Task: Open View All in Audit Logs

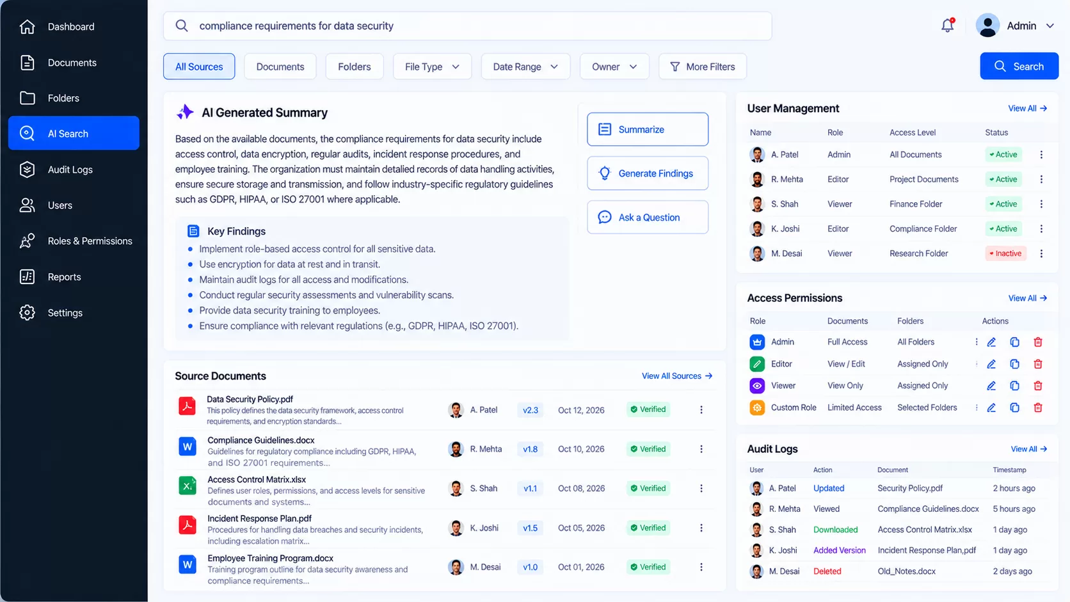Action: point(1029,449)
